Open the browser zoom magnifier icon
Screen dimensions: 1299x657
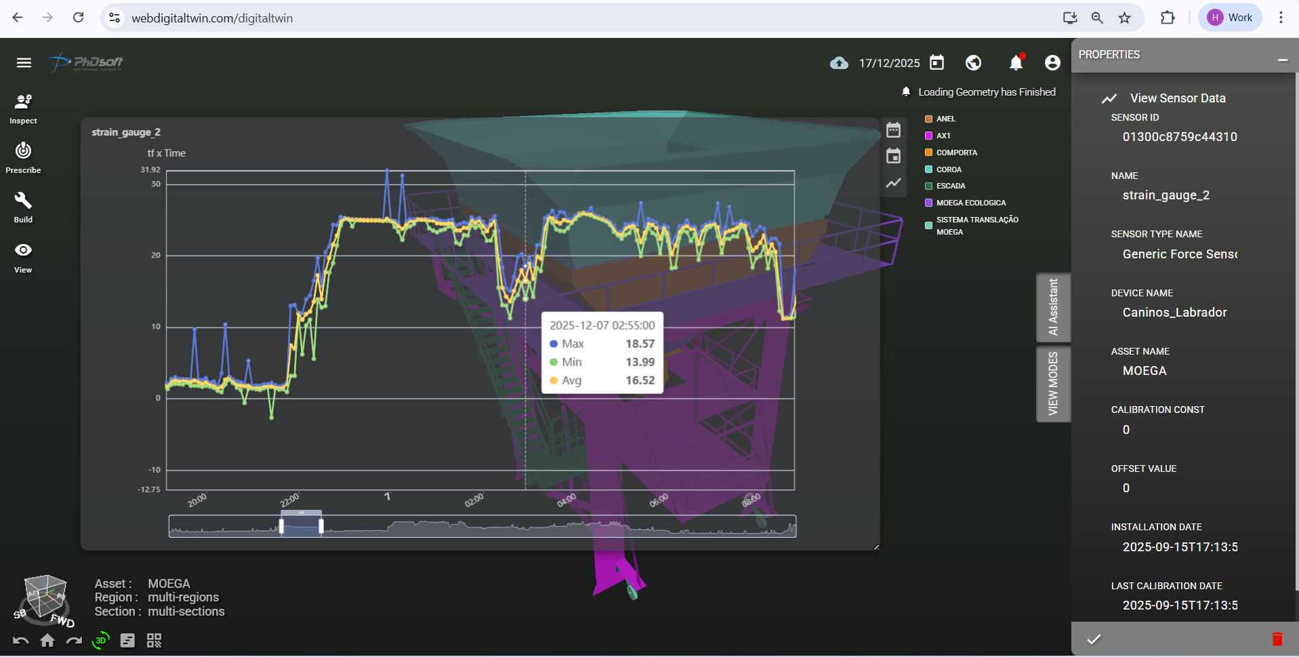click(x=1097, y=18)
